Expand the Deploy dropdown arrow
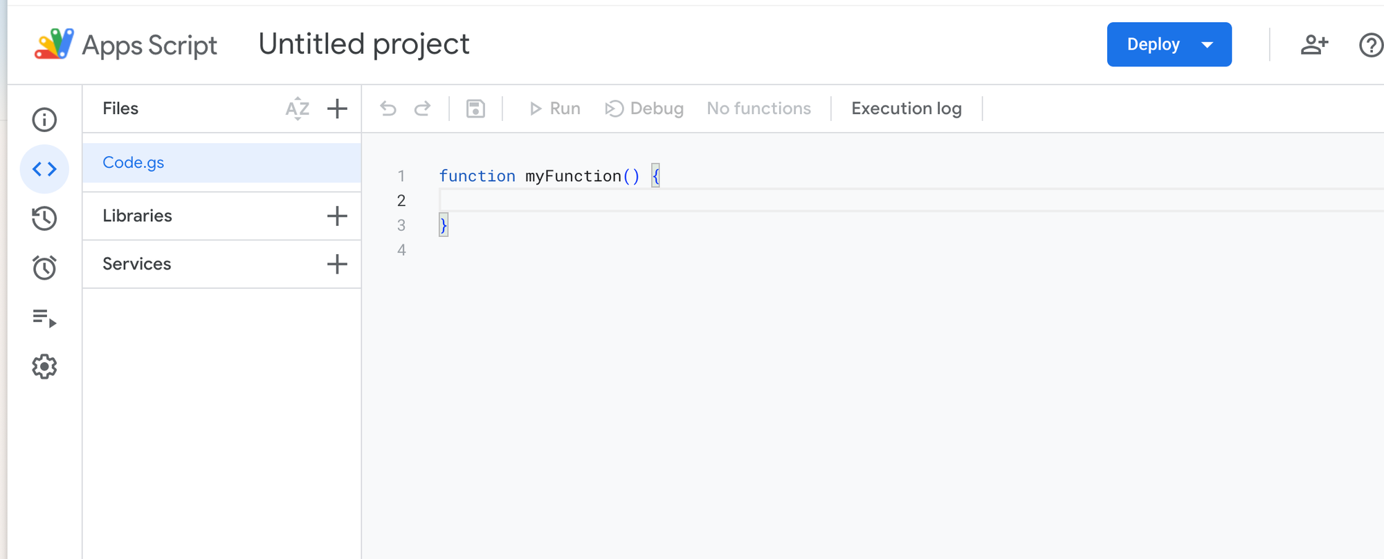Viewport: 1384px width, 559px height. 1208,45
